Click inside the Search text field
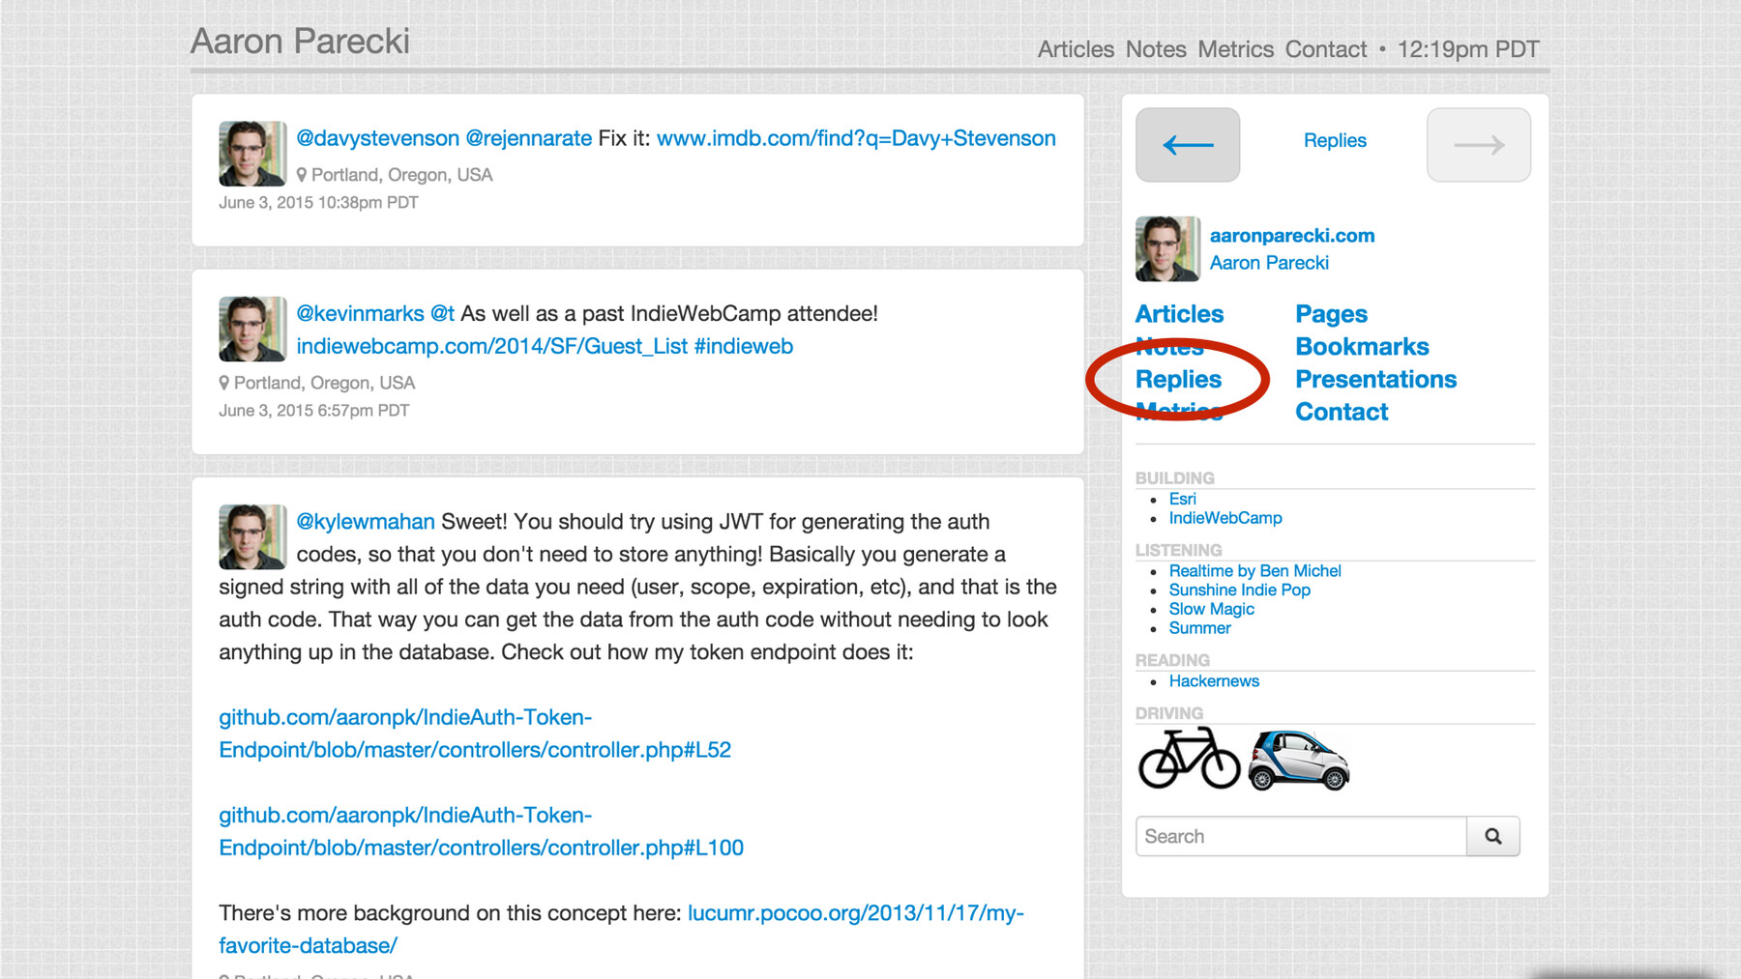 (x=1300, y=836)
